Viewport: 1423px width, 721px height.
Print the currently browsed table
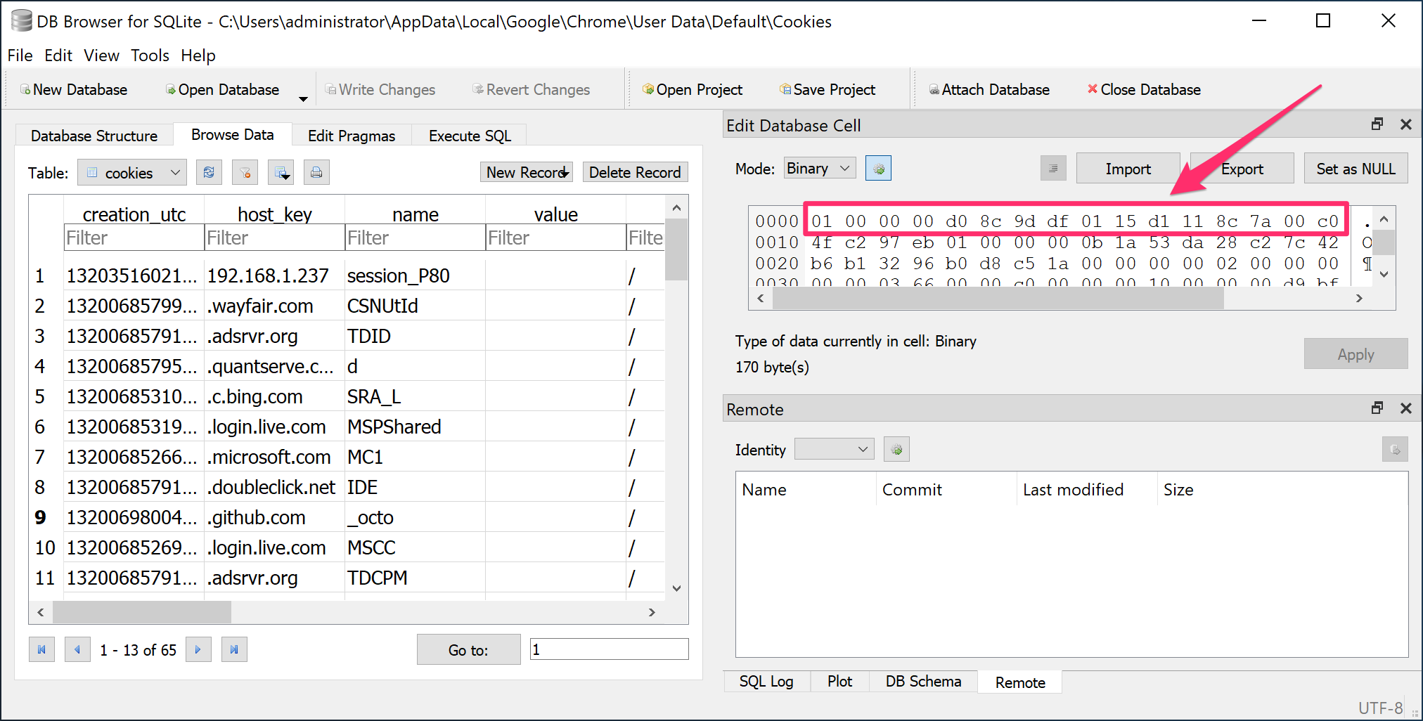(x=316, y=172)
